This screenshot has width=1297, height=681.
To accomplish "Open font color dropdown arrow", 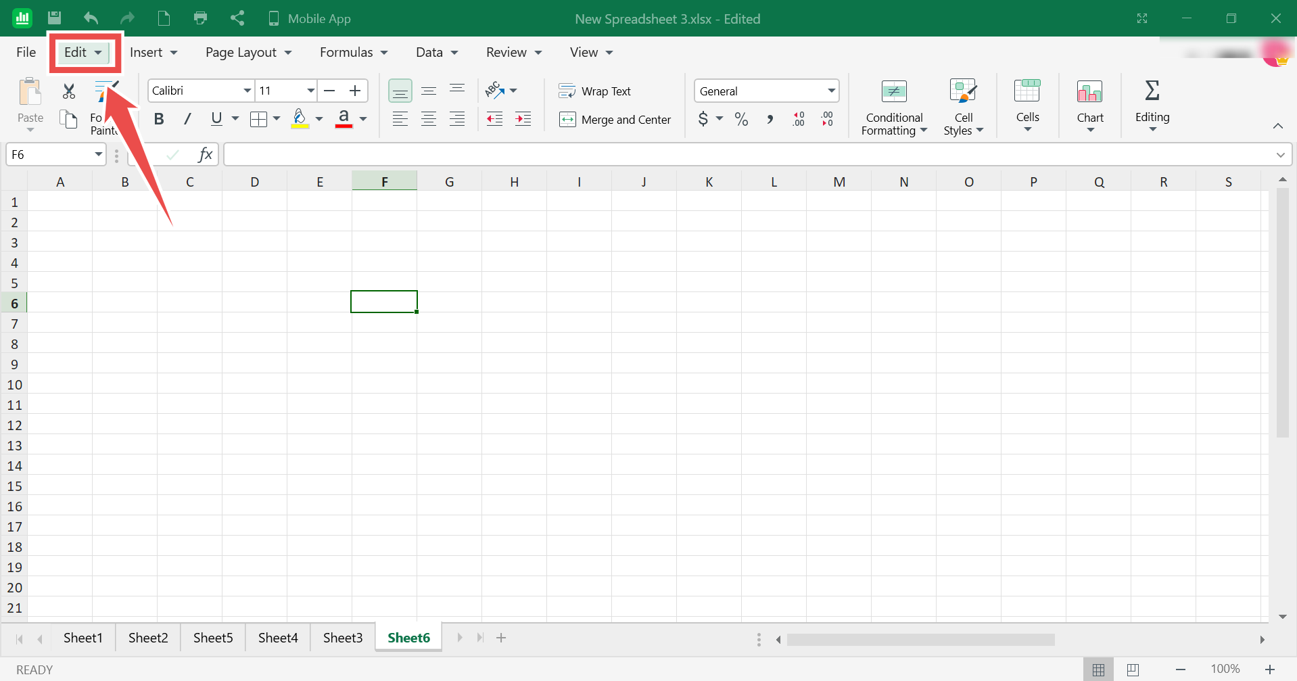I will coord(363,119).
